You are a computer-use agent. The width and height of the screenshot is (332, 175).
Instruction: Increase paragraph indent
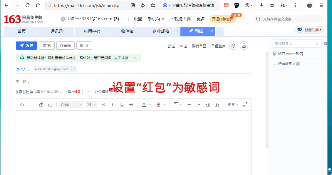coord(208,104)
